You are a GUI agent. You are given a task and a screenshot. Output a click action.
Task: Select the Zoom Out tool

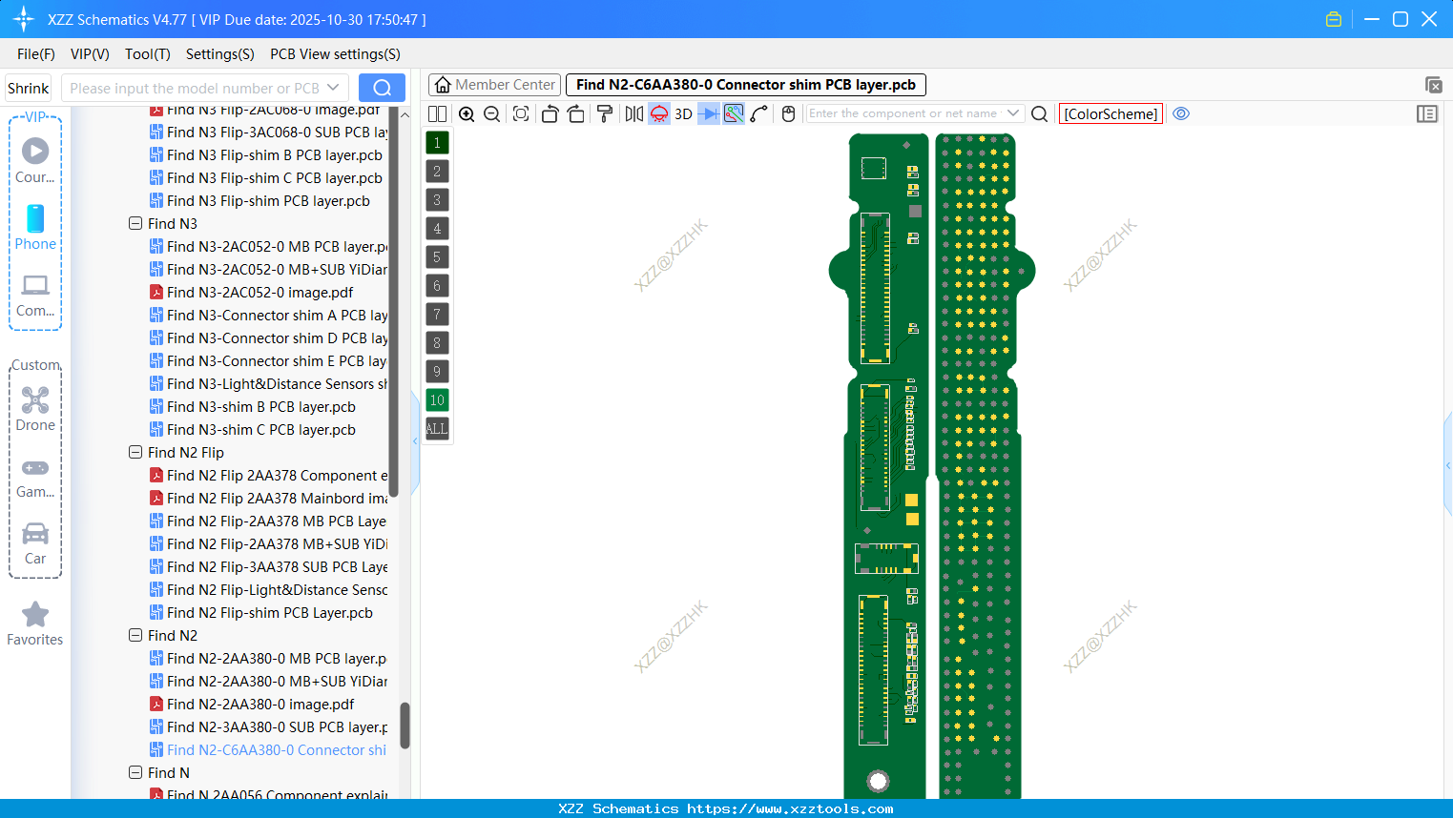pyautogui.click(x=490, y=113)
